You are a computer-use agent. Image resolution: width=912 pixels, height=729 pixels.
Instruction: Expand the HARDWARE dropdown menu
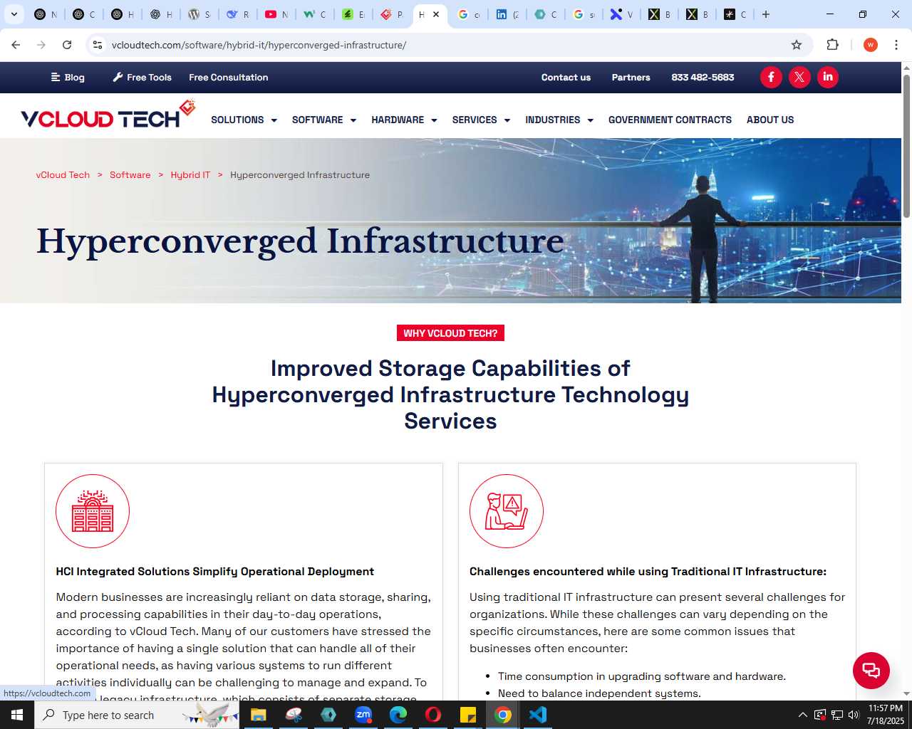click(x=404, y=120)
